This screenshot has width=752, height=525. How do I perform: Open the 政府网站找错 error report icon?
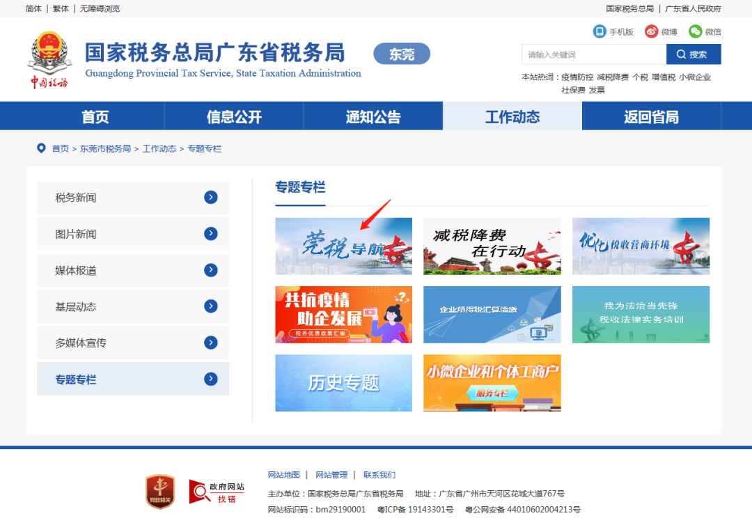point(217,492)
